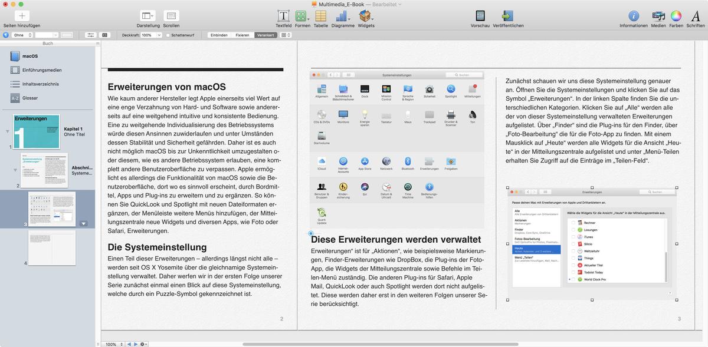Screen dimensions: 708x347
Task: Select the Kapitel 1 Erweiterungen thumbnail
Action: (x=36, y=131)
